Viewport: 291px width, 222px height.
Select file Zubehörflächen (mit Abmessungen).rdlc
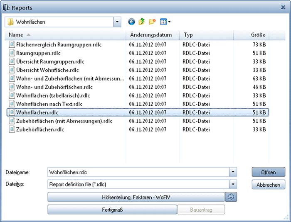point(64,121)
